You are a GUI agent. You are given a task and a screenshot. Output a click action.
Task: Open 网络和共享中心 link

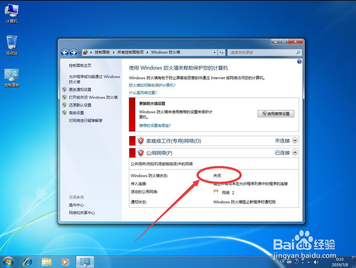click(x=82, y=213)
